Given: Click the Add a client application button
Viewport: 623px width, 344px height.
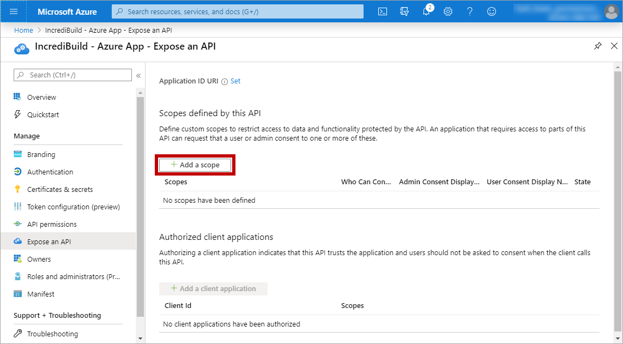Looking at the screenshot, I should pyautogui.click(x=213, y=289).
